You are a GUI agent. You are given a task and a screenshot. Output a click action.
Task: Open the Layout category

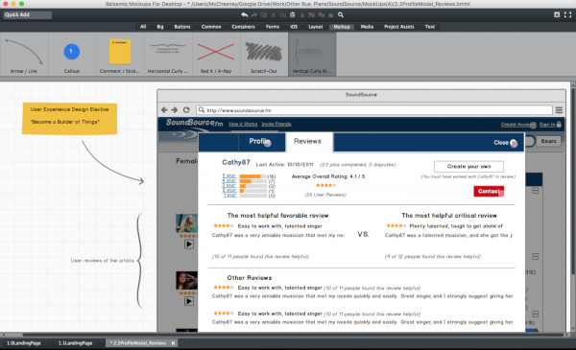(x=315, y=27)
